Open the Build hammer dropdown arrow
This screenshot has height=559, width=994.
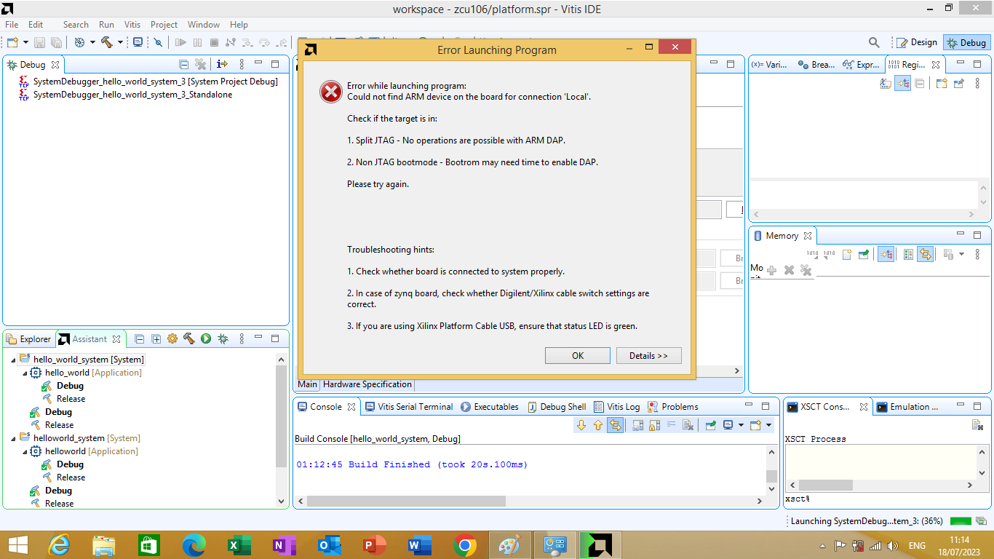point(120,43)
